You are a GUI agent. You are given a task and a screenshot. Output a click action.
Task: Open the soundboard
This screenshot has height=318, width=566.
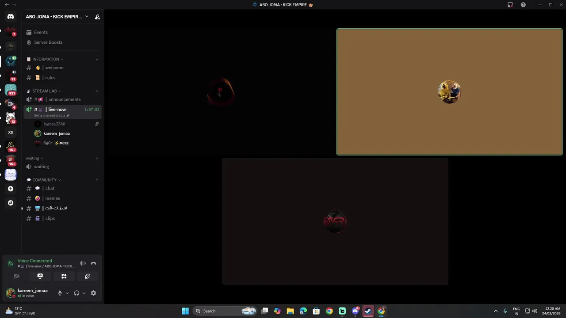[x=88, y=276]
